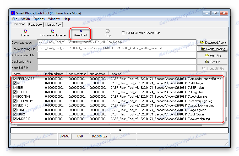Select the secro-lock-sign.img location path
This screenshot has height=156, width=239.
coord(162,105)
